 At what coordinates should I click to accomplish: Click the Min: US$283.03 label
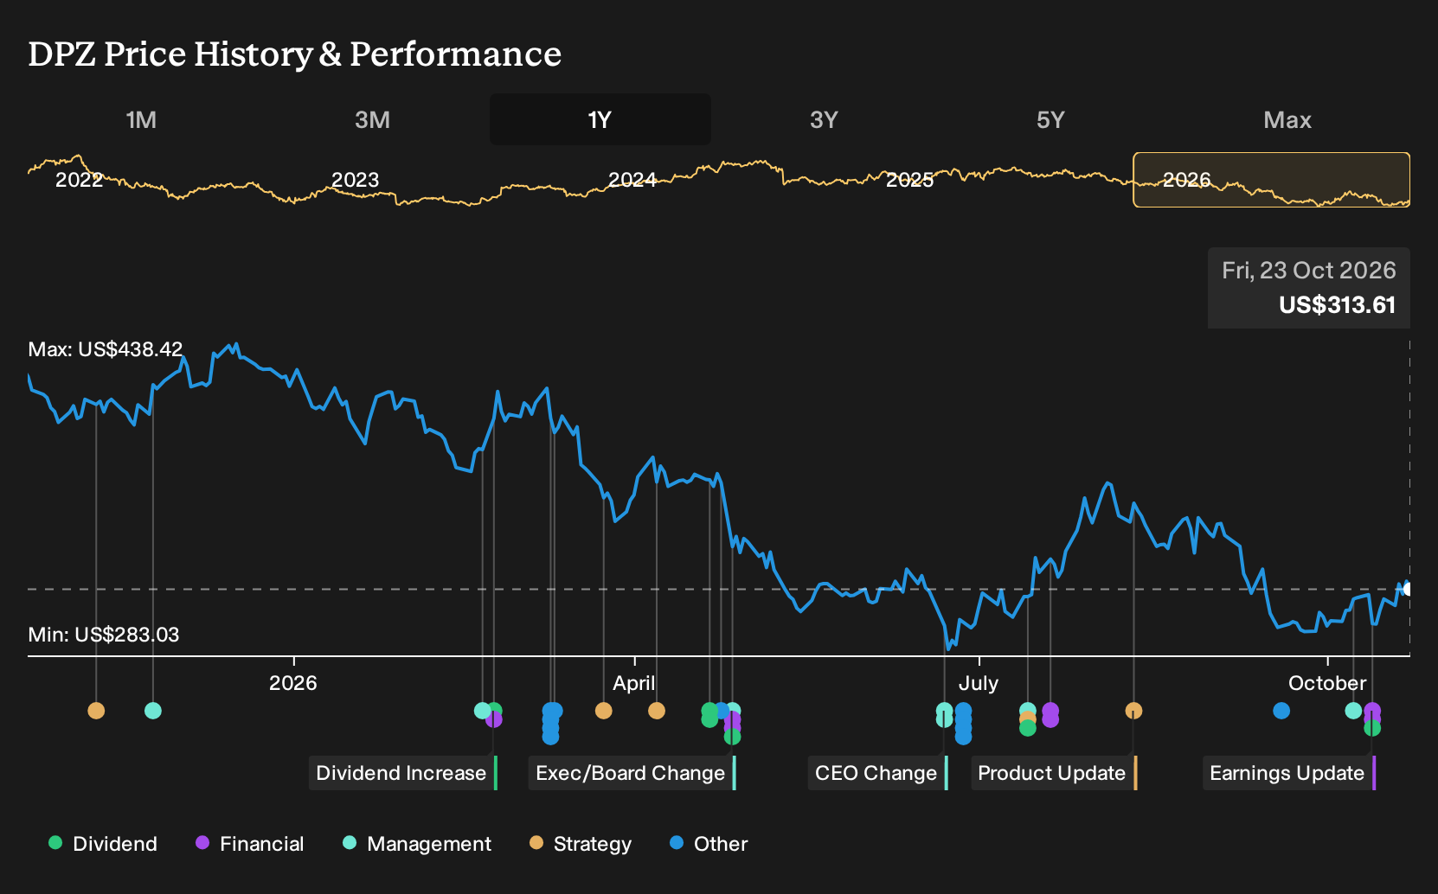click(104, 635)
